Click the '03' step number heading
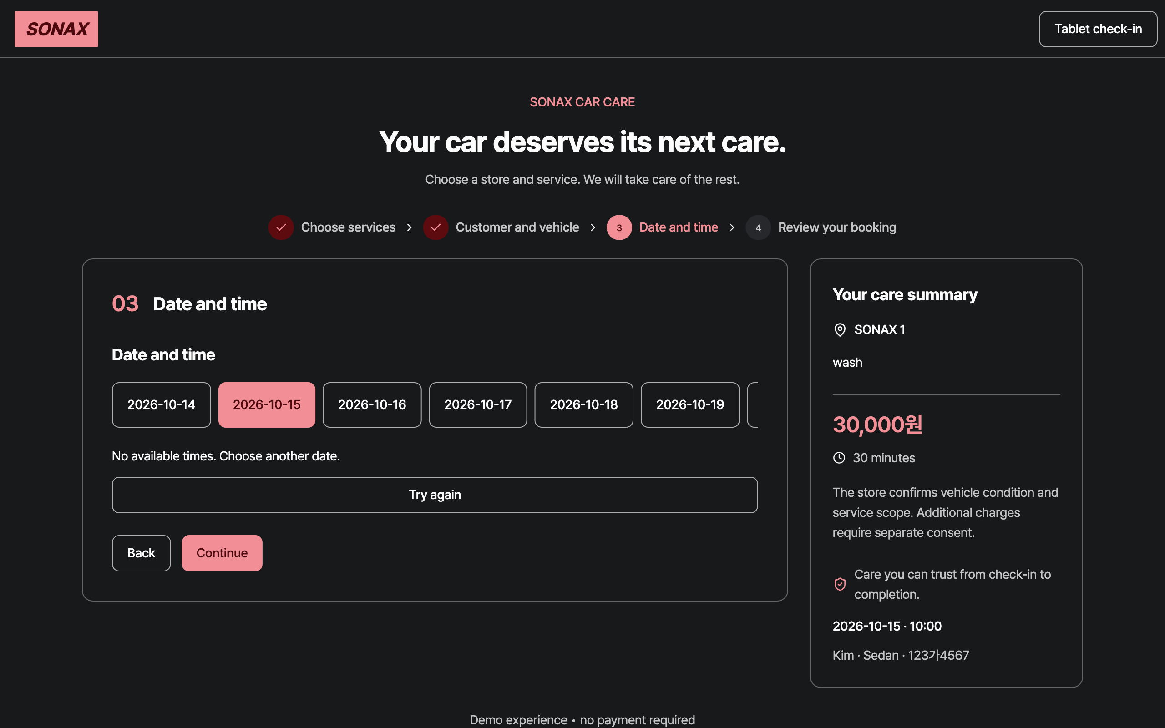1165x728 pixels. [125, 304]
